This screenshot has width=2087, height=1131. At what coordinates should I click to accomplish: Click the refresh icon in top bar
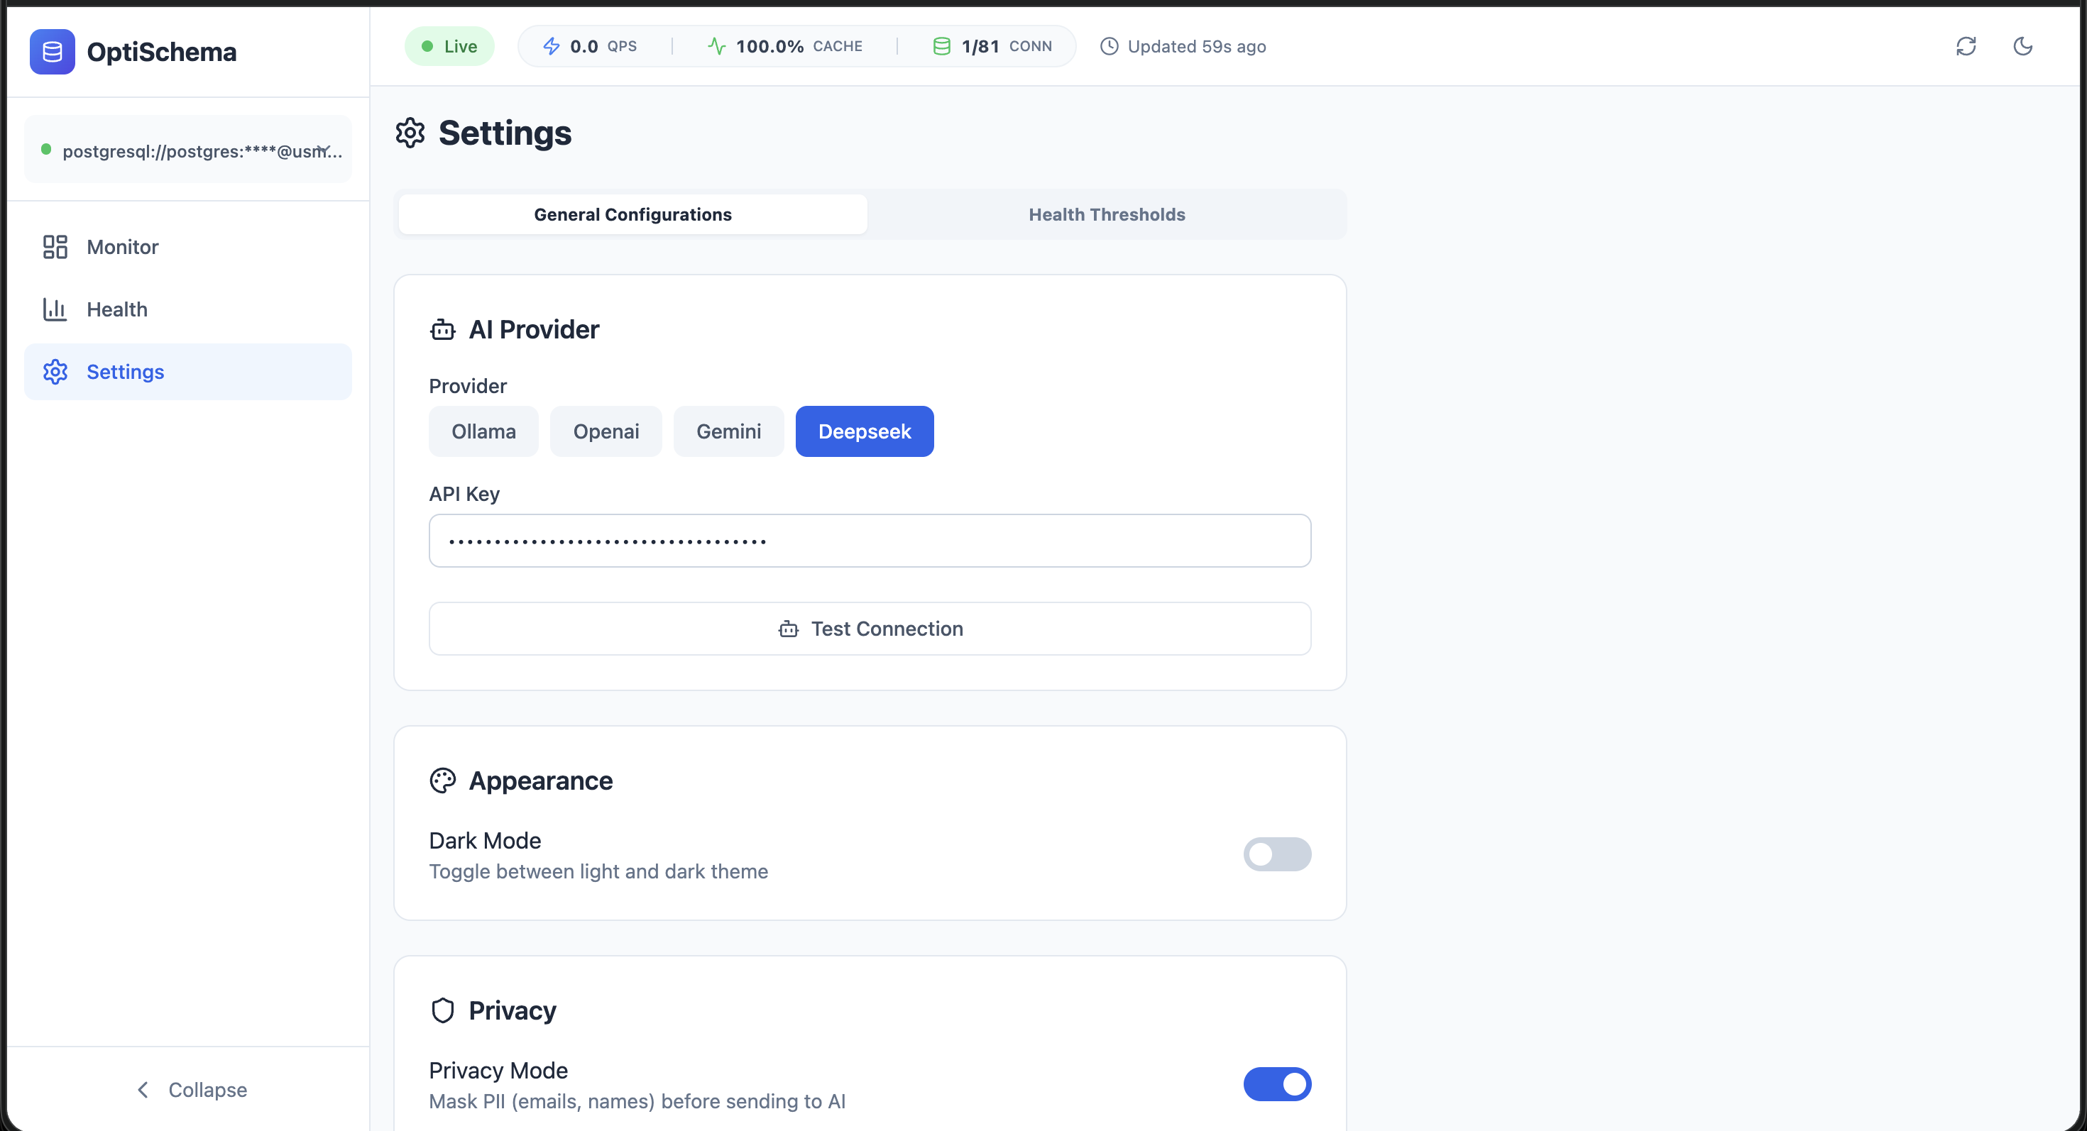click(x=1966, y=46)
